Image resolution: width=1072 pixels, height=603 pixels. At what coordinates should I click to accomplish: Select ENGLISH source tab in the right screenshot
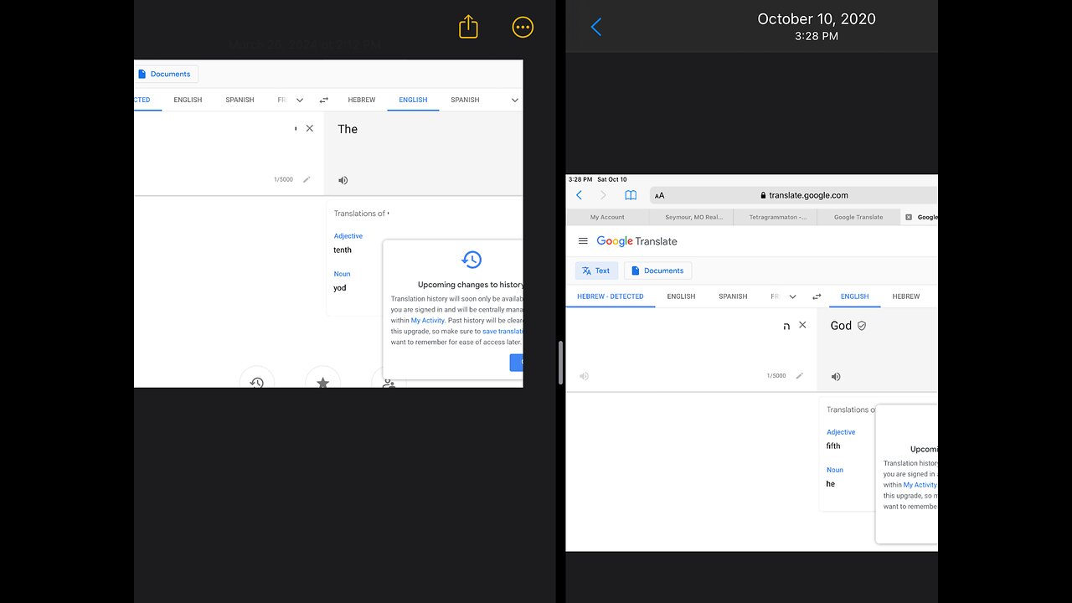coord(681,296)
